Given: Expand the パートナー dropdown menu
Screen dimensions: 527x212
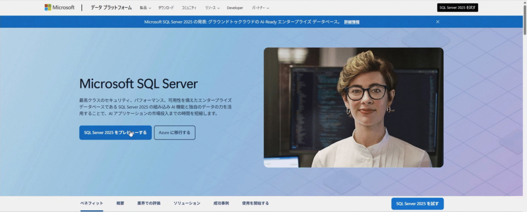Looking at the screenshot, I should 260,8.
